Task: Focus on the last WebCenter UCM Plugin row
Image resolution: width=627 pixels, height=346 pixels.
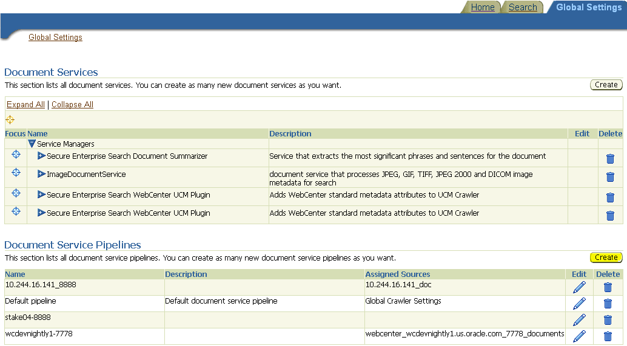Action: 16,211
